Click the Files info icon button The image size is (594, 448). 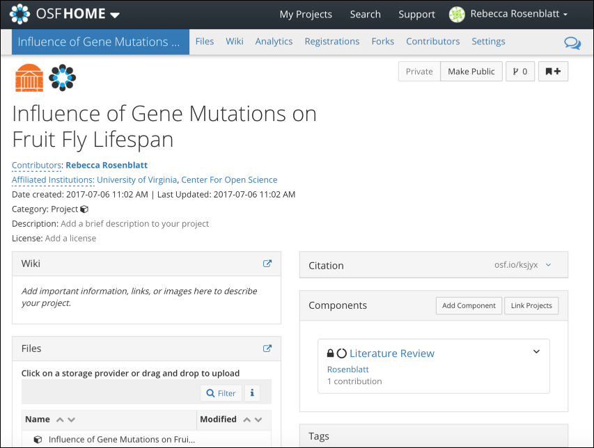click(252, 393)
